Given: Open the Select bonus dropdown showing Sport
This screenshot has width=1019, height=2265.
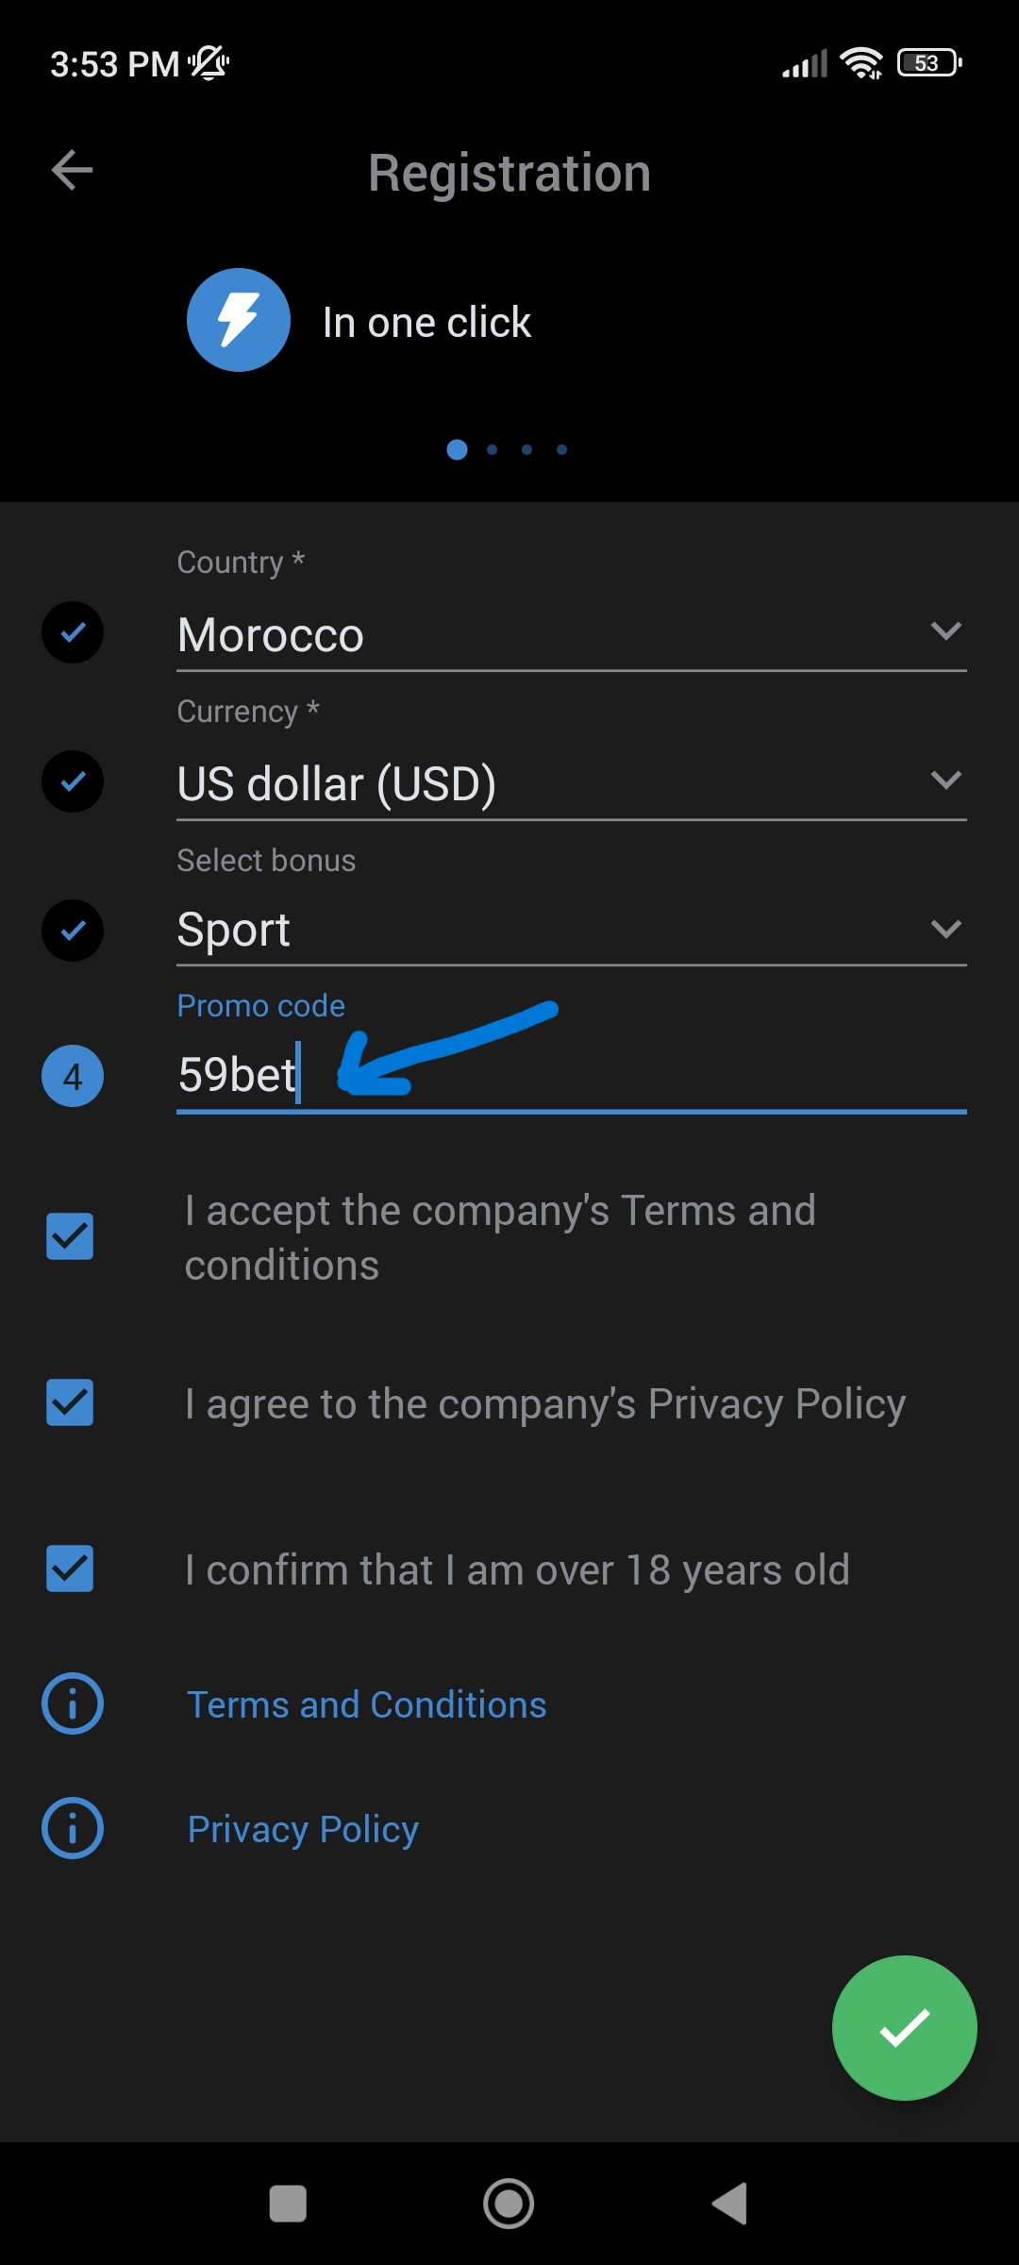Looking at the screenshot, I should (x=571, y=931).
